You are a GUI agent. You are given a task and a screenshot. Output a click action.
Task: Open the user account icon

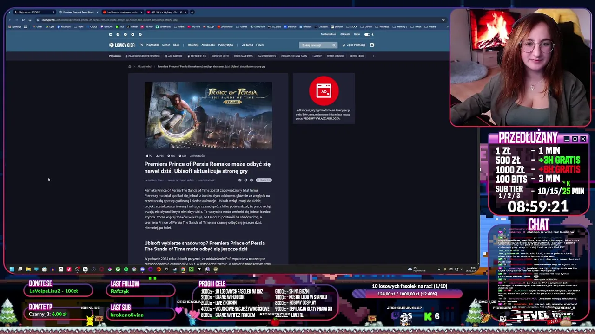pos(372,45)
